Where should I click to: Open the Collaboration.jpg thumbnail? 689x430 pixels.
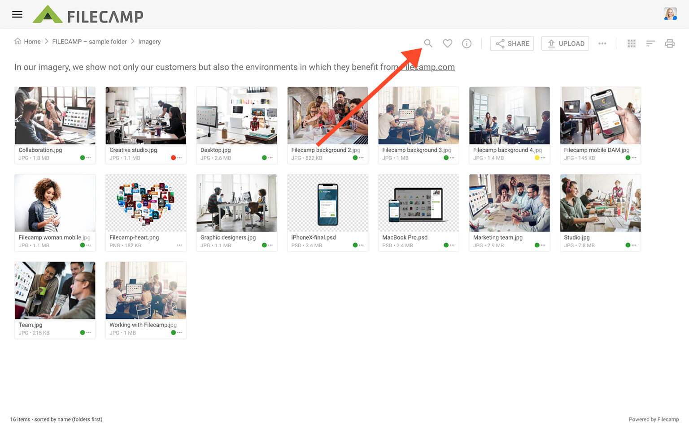click(55, 116)
